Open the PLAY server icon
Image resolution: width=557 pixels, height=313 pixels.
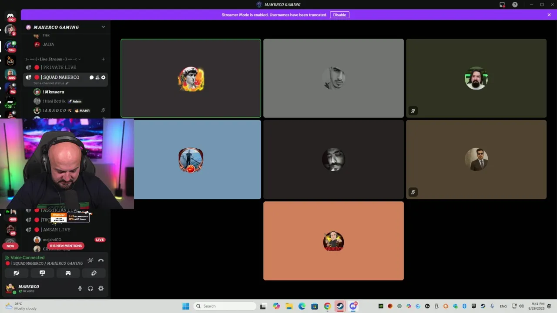coord(10,61)
